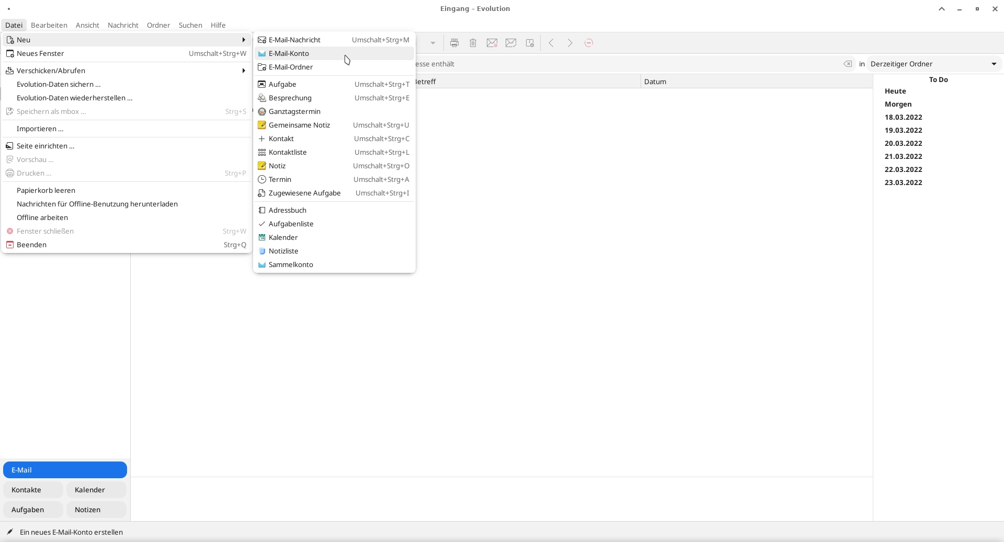Click 'Seite einrichten …' entry
The width and height of the screenshot is (1004, 542).
[127, 146]
